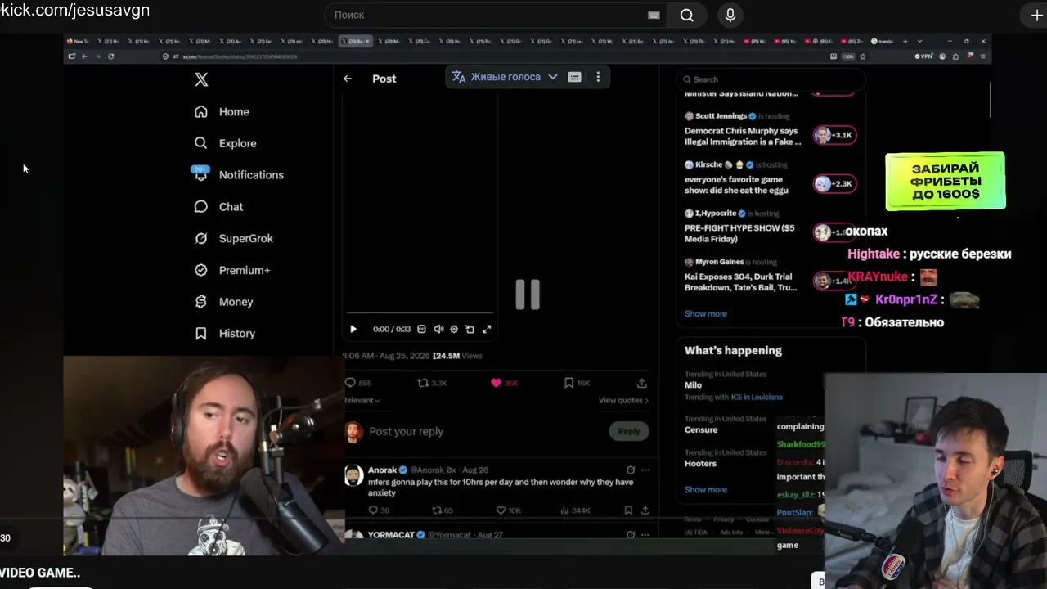Bookmark Anorak's comment
Viewport: 1047px width, 589px height.
628,510
